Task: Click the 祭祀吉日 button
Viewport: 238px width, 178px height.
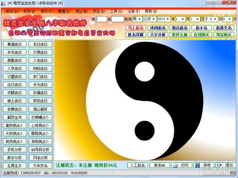Action: click(x=40, y=101)
